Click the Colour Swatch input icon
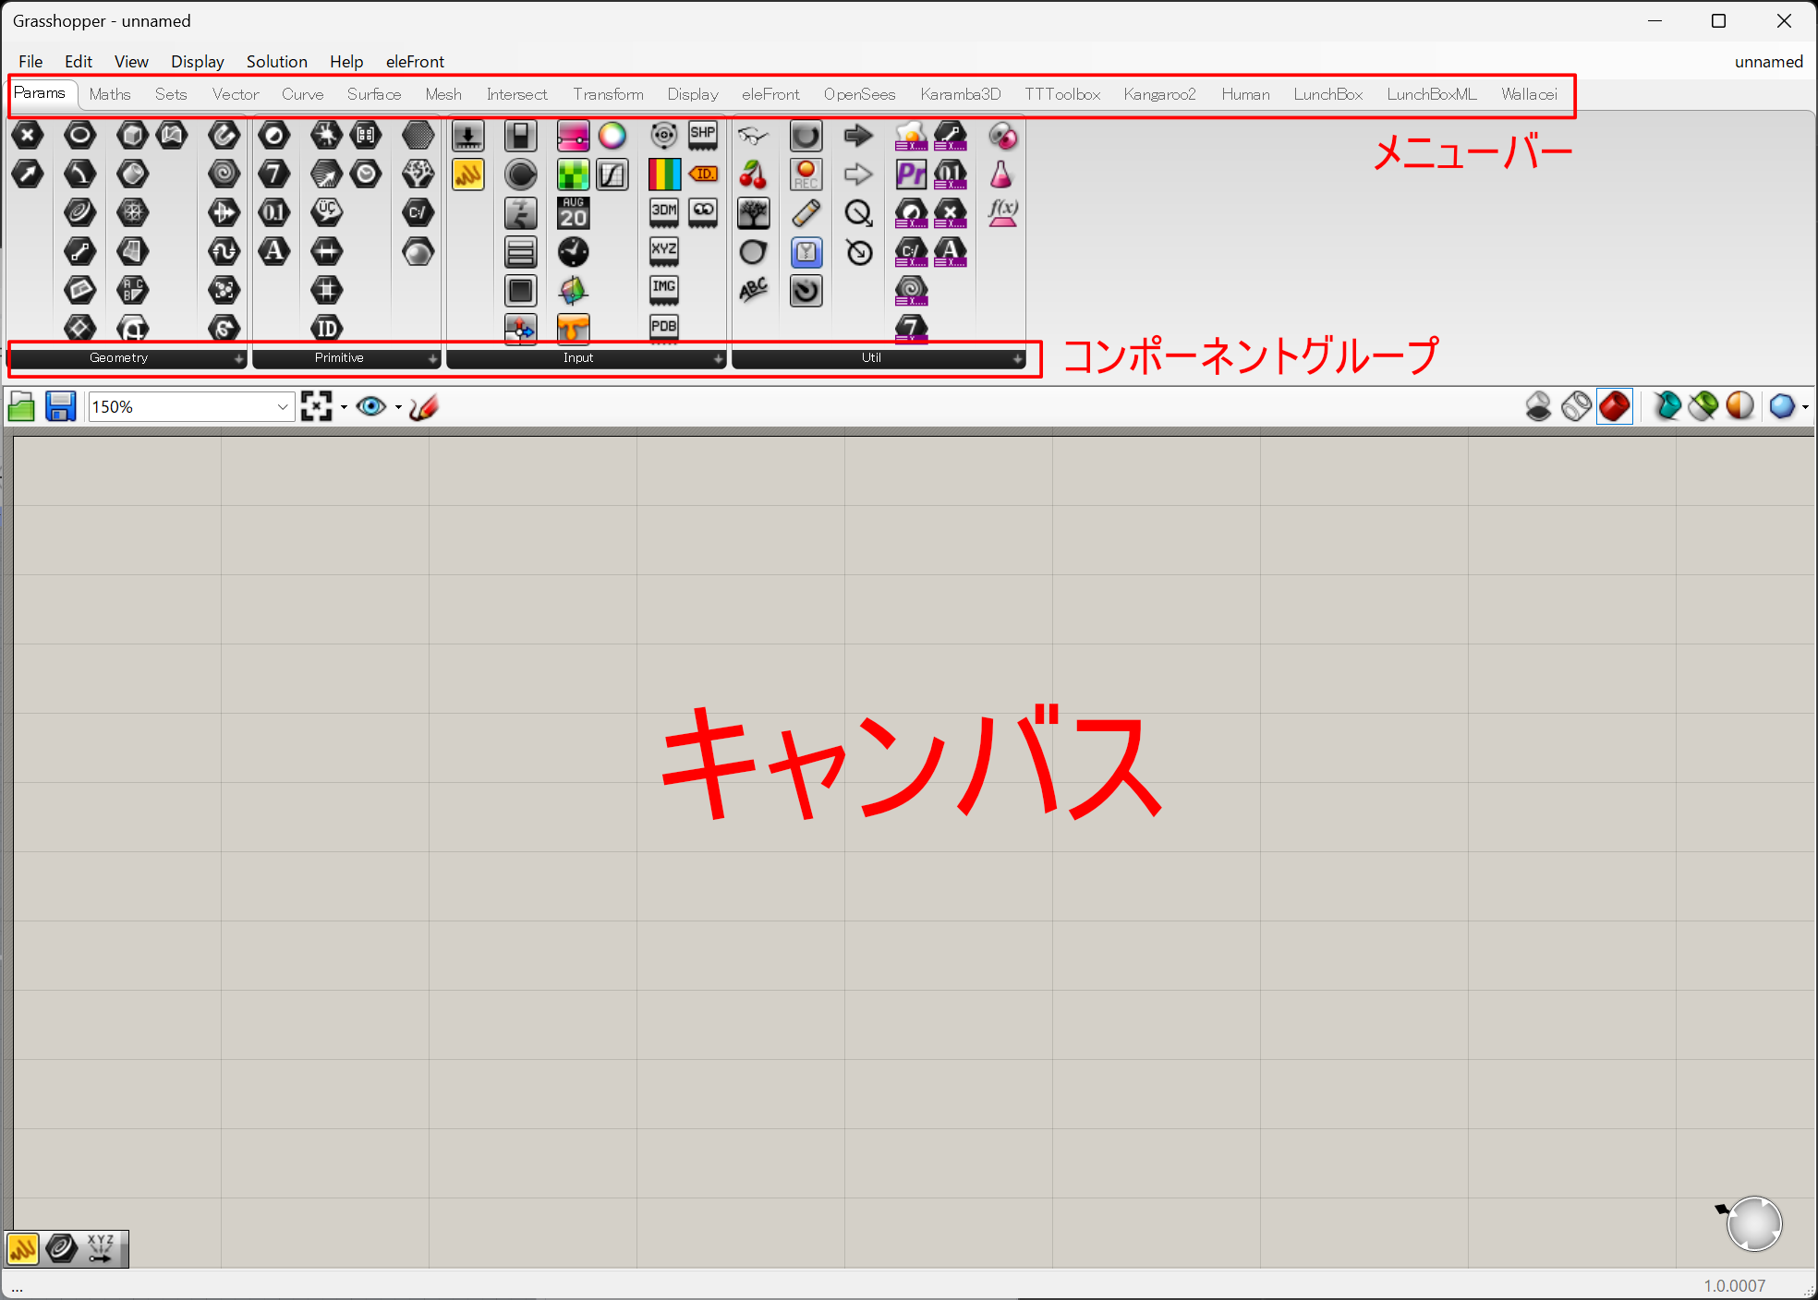The image size is (1818, 1300). click(x=612, y=137)
